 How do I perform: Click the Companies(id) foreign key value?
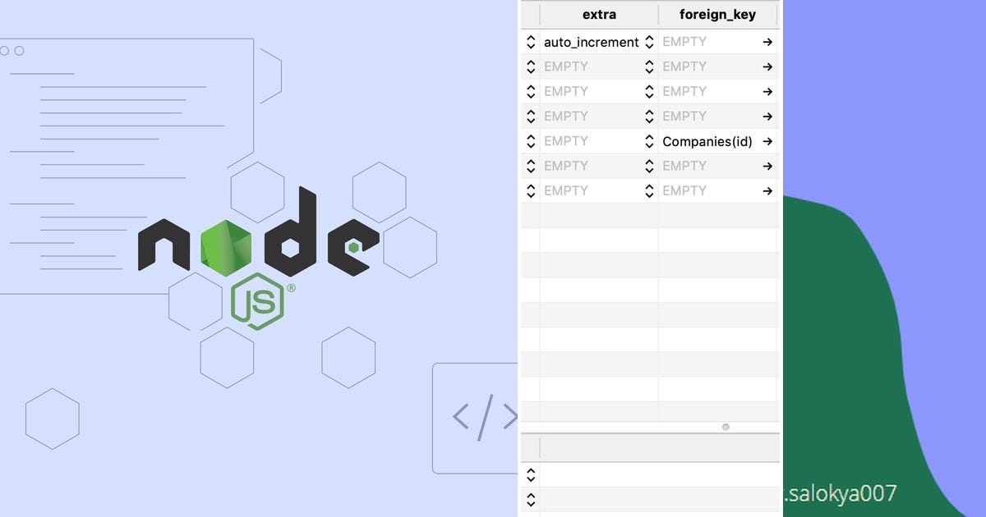(x=707, y=141)
